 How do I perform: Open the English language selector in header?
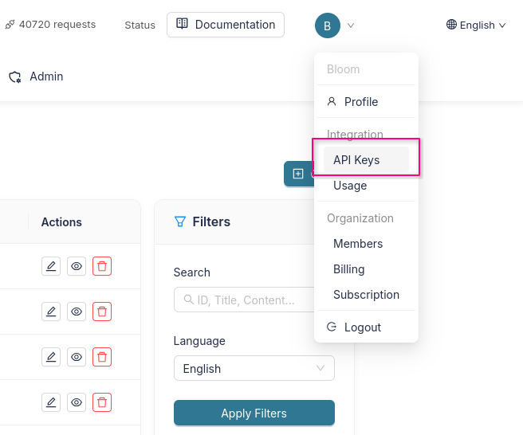[476, 25]
